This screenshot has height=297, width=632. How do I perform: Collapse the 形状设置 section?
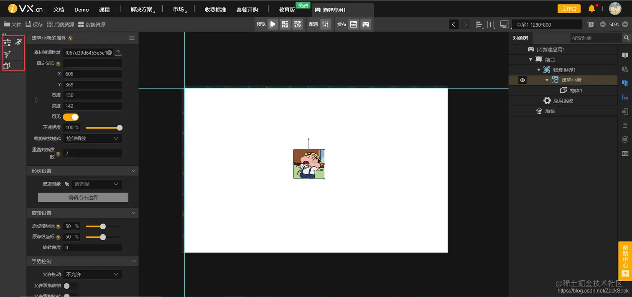point(134,171)
